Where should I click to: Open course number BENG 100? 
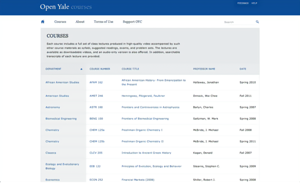96,118
